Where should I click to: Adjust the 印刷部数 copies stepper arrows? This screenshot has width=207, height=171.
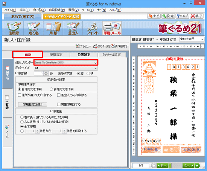pyautogui.click(x=46, y=73)
